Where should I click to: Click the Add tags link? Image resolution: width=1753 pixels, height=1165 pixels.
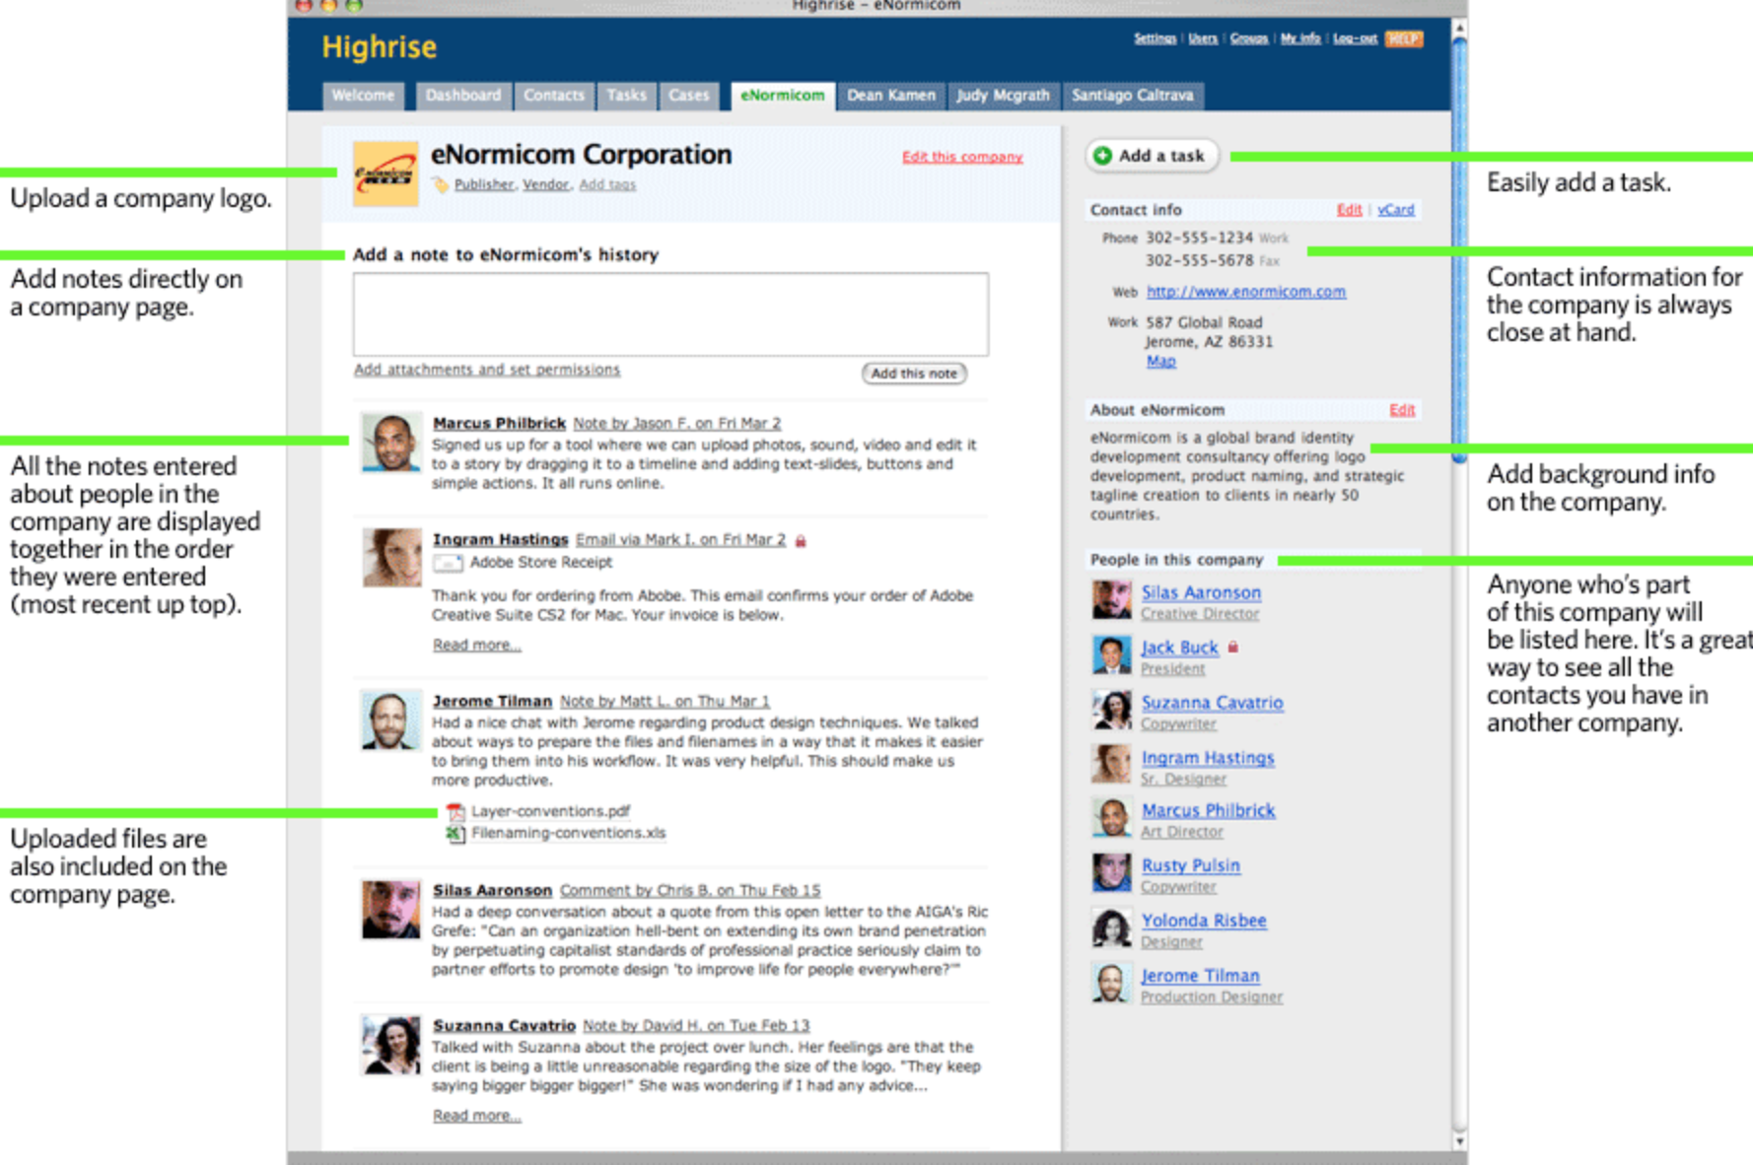tap(607, 185)
